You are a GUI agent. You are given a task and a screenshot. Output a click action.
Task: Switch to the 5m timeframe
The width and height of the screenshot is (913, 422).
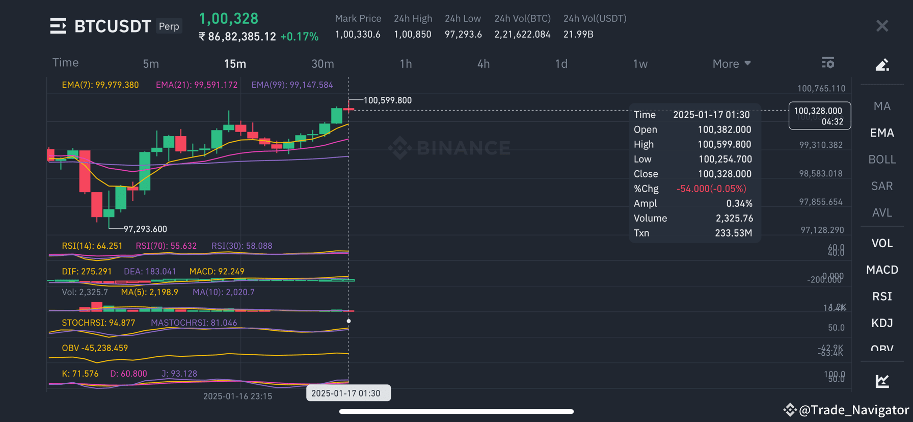151,64
